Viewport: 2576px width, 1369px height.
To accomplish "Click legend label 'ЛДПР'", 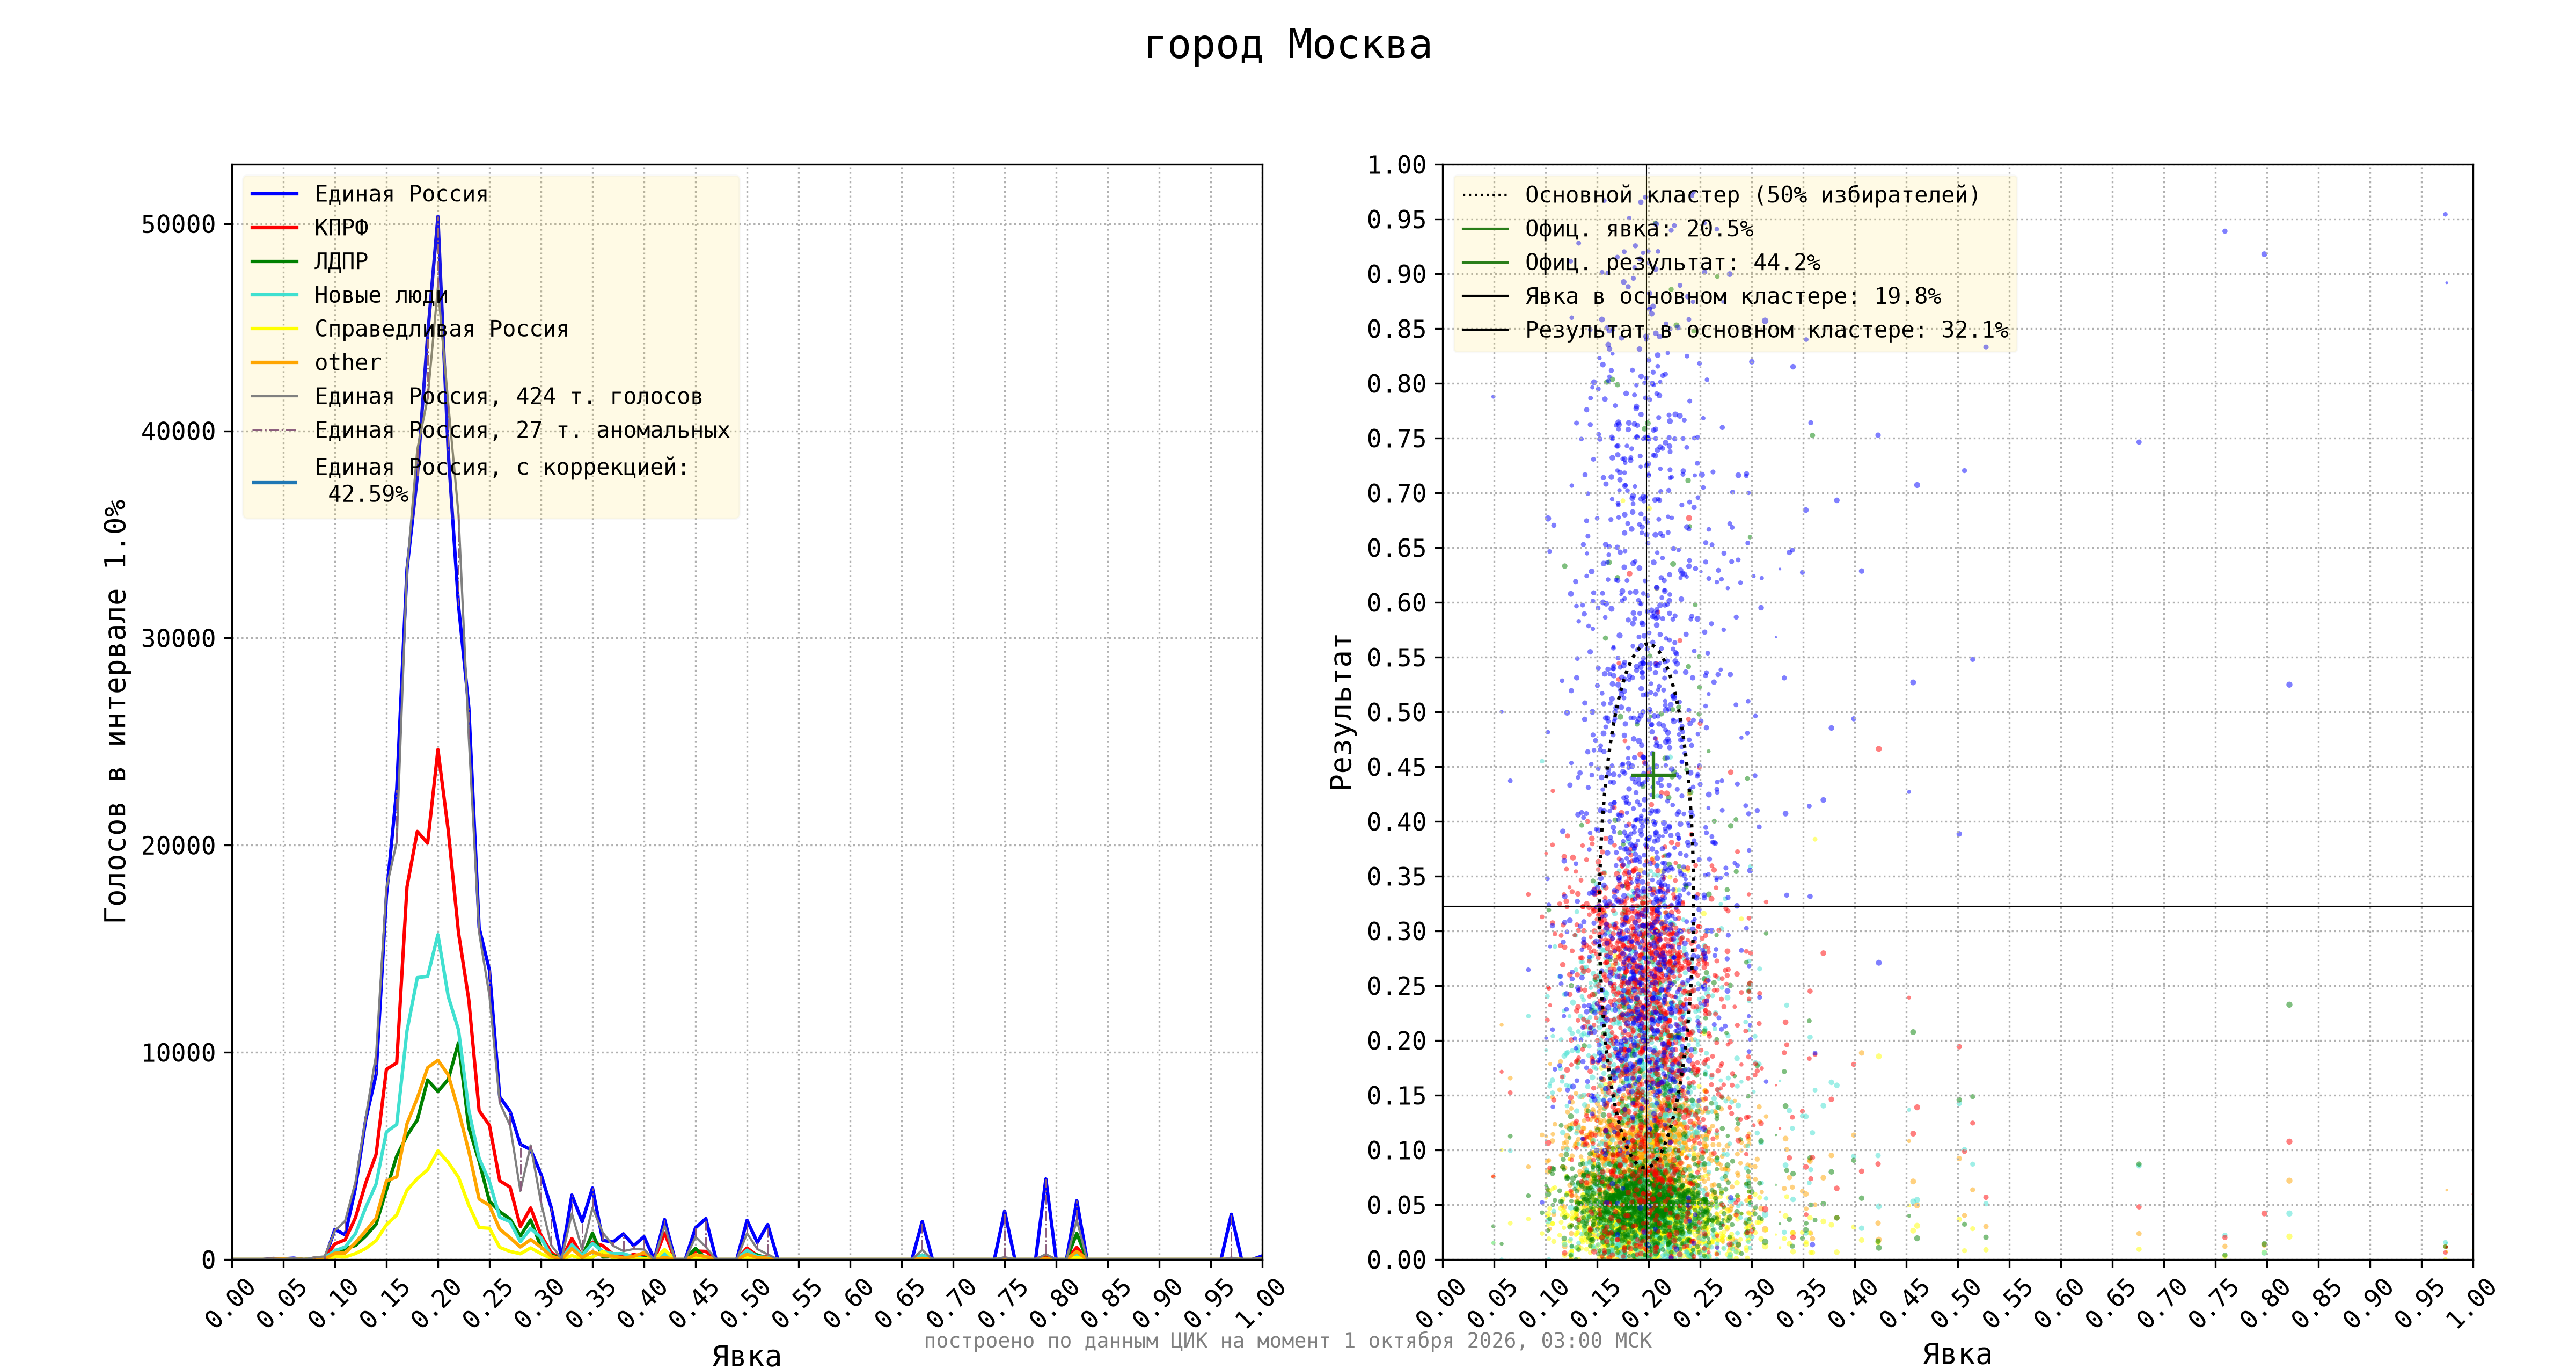I will tap(341, 261).
